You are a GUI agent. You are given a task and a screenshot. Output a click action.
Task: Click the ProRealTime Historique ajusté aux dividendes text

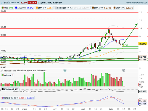(x=25, y=71)
